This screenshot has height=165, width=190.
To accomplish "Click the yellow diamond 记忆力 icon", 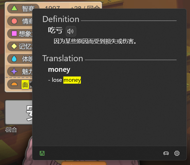I will (x=14, y=46).
